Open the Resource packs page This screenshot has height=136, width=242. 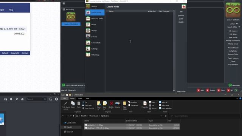[95, 19]
